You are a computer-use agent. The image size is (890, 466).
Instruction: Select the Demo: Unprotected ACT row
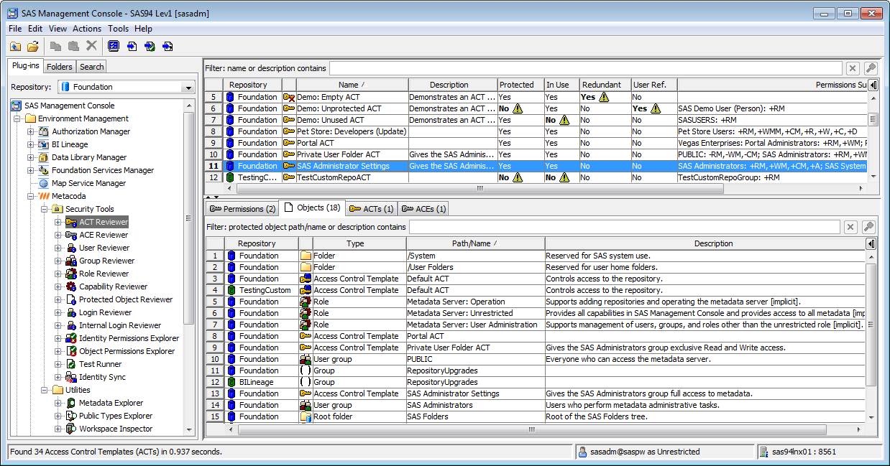click(536, 108)
